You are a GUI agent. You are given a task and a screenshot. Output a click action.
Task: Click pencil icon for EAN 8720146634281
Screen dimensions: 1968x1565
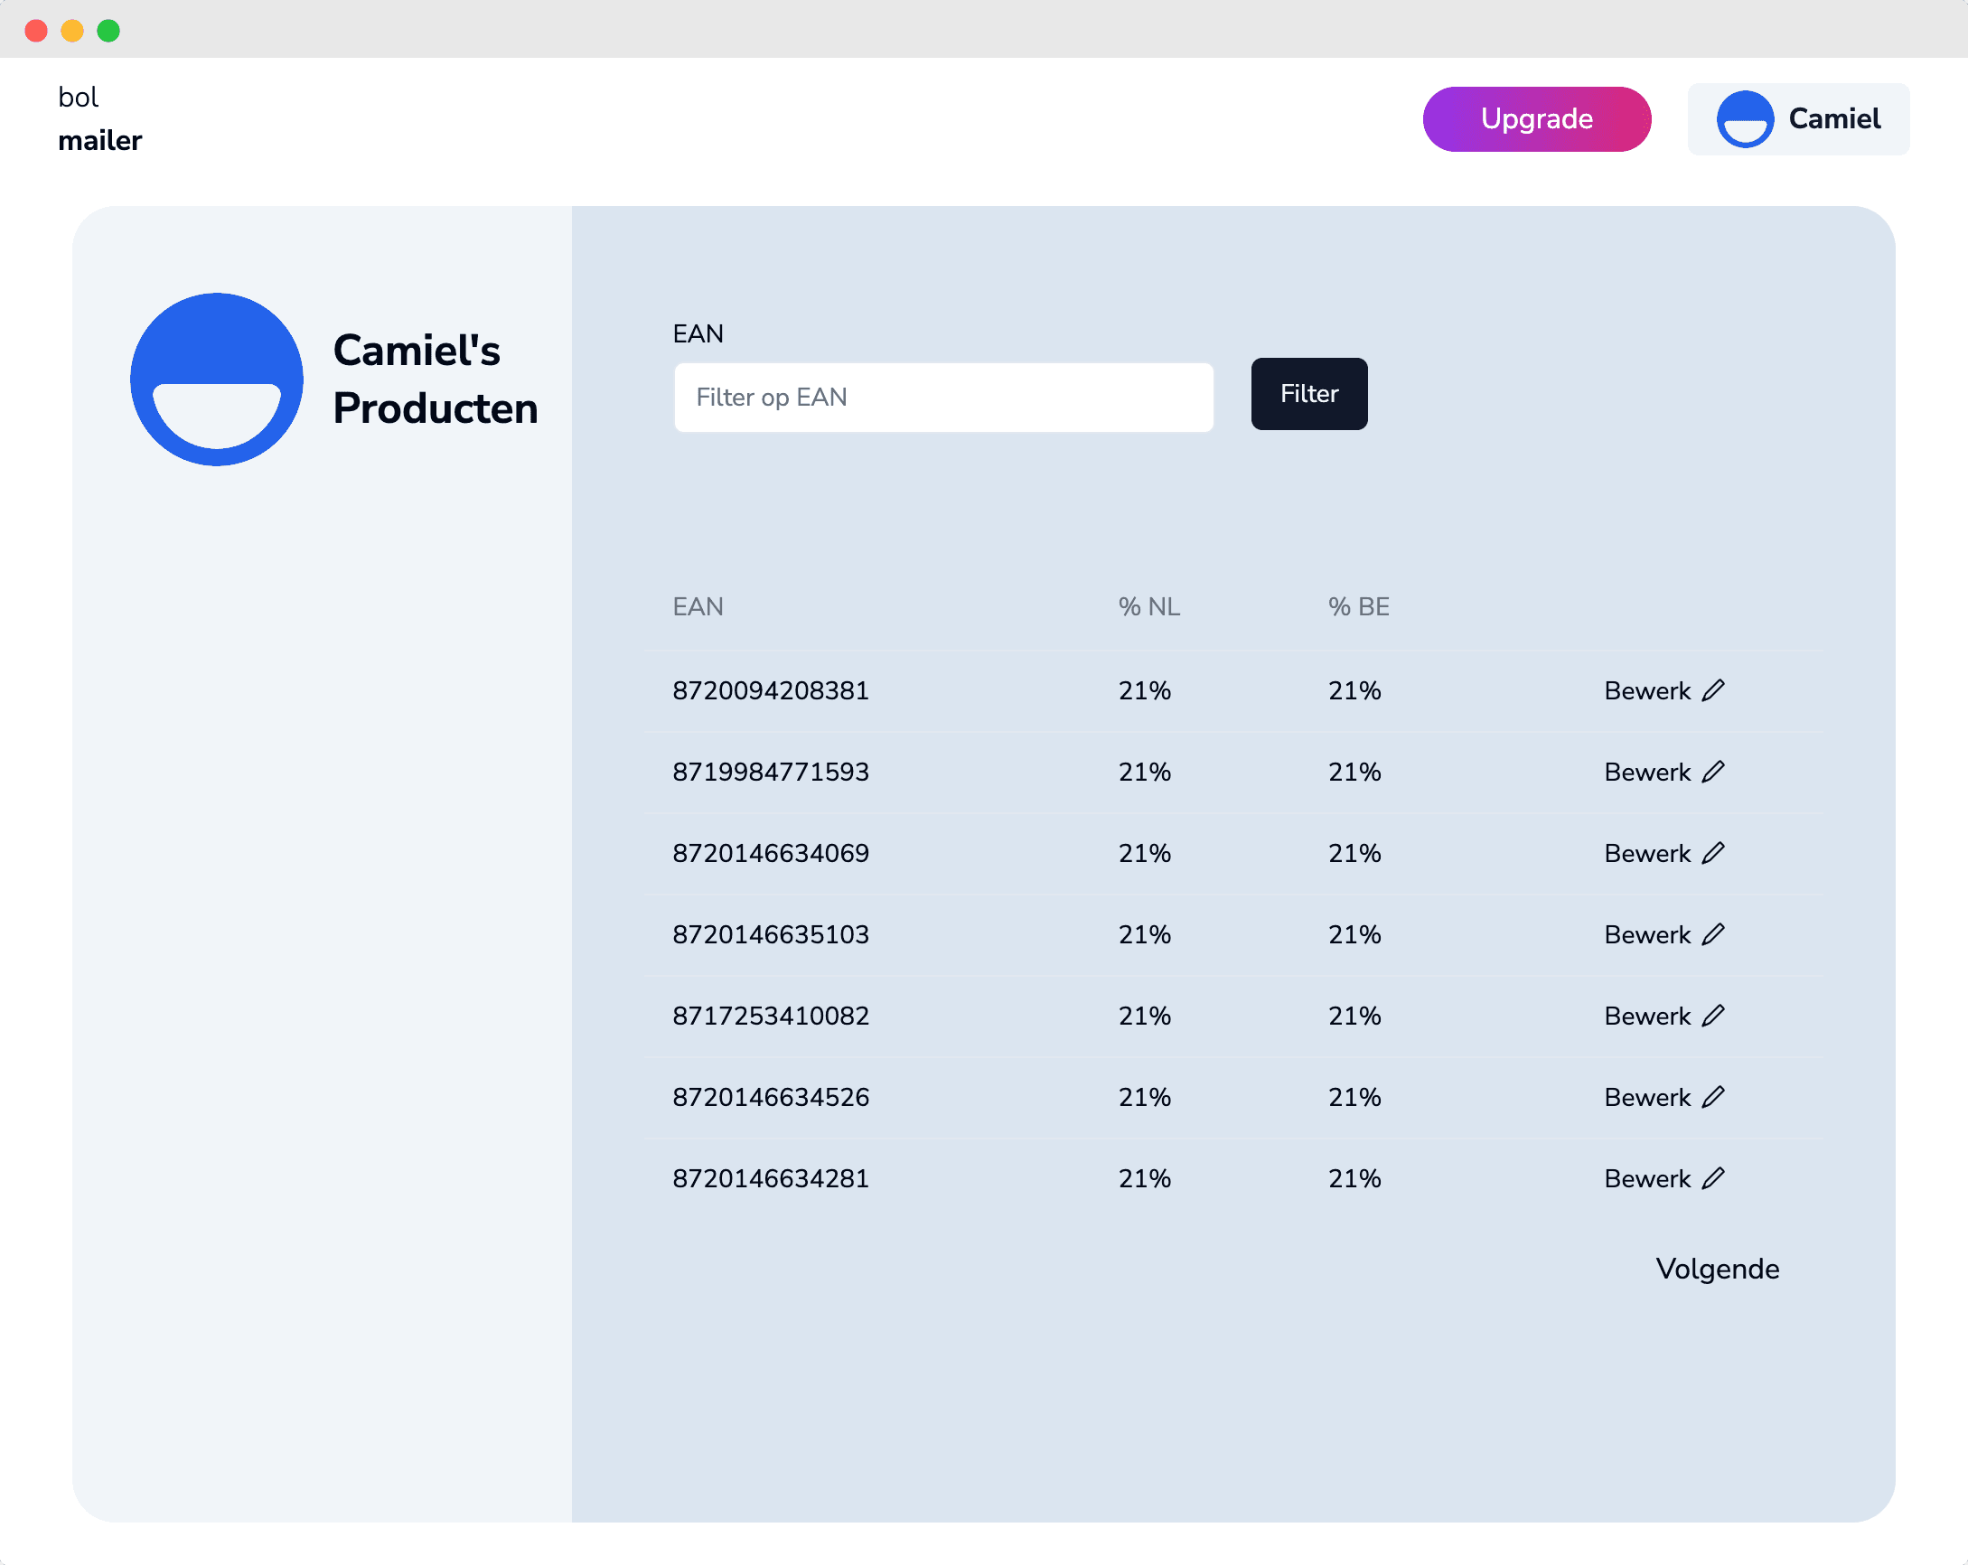[1713, 1178]
